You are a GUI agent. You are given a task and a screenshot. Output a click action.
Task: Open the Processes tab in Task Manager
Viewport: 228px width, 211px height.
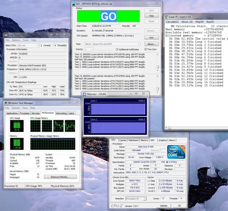coord(25,113)
